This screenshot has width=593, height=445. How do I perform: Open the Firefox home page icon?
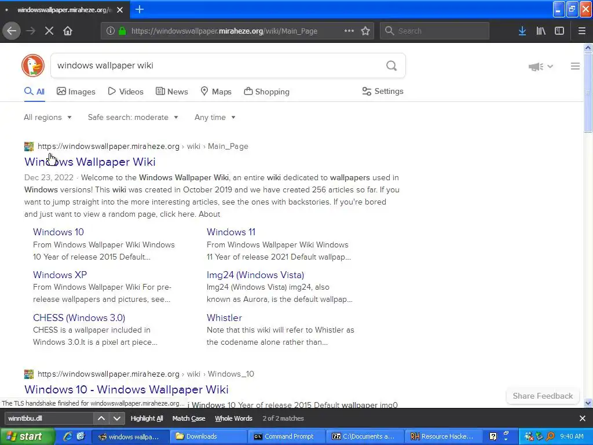click(68, 31)
